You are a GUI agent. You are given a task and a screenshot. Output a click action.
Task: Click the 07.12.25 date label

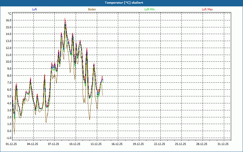point(53,144)
